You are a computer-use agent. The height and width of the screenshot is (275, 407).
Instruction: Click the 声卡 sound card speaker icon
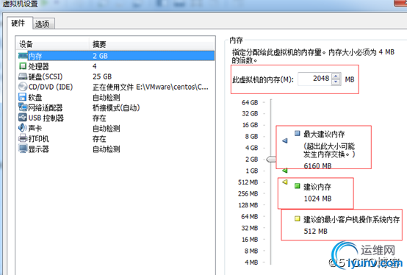point(23,128)
